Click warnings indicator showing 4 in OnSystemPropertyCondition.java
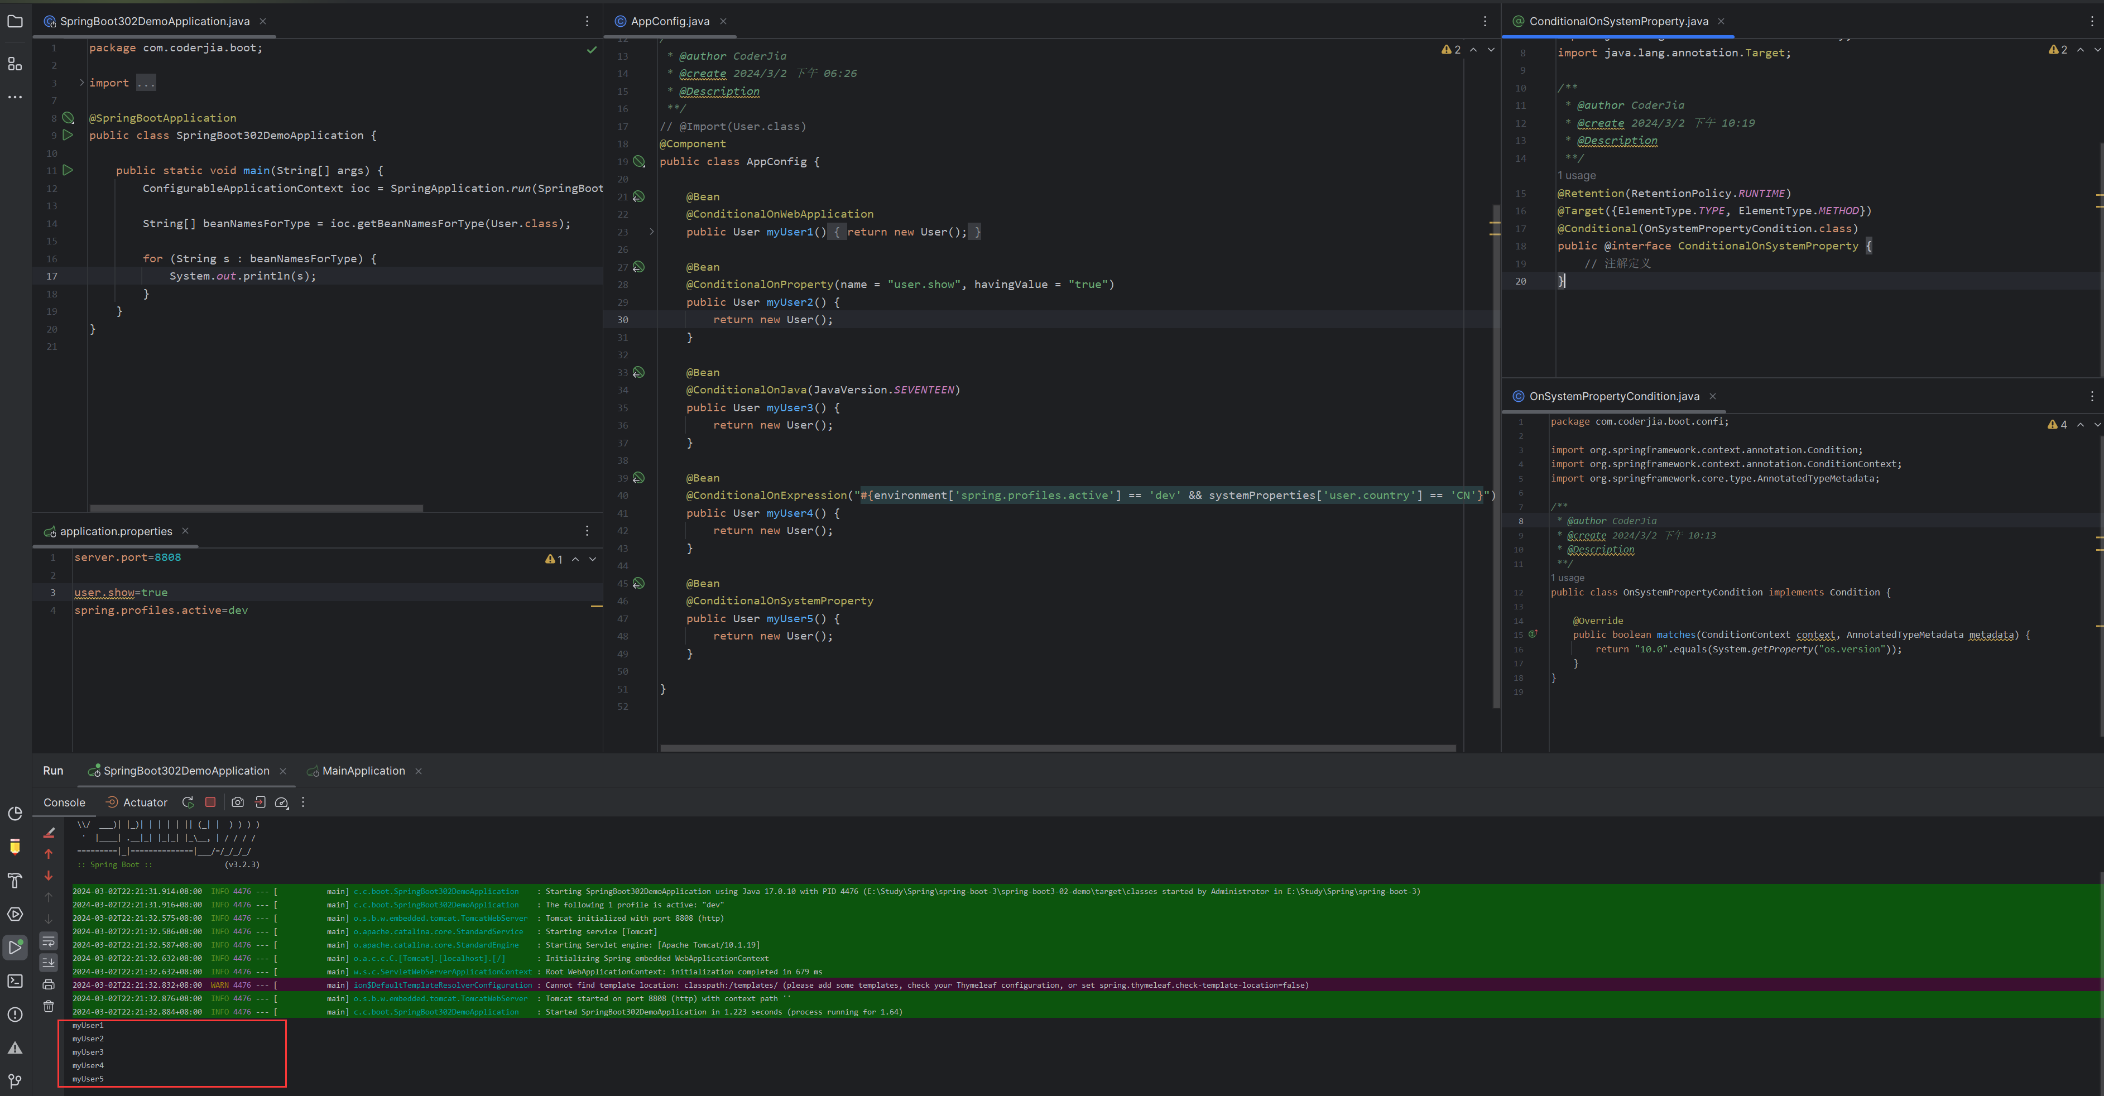 (2058, 425)
